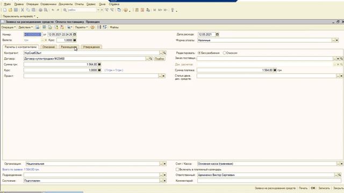344x193 pixels.
Task: Open the selection list for Счет / Касса
Action: (x=338, y=164)
